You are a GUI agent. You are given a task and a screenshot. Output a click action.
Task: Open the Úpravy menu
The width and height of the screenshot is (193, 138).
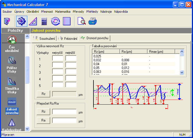point(19,12)
